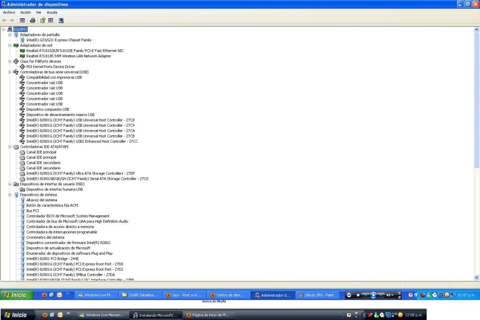Select Realtek RTL8185 54M Wireless LAN Network Adapter
The height and width of the screenshot is (320, 480).
[69, 56]
